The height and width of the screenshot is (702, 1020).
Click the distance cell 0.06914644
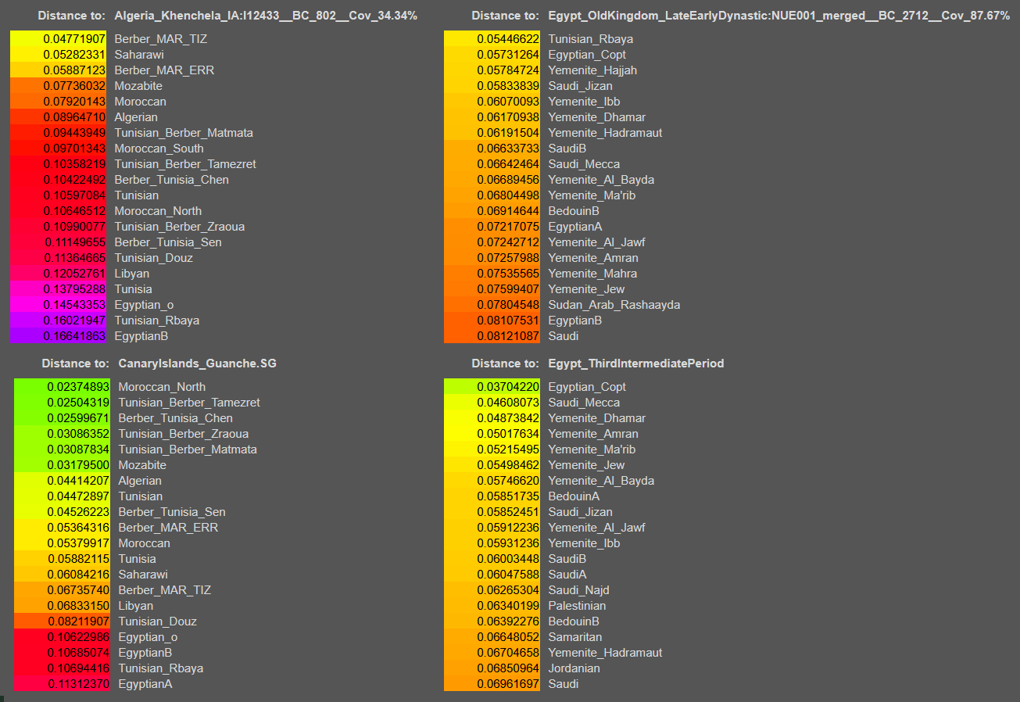(x=492, y=211)
